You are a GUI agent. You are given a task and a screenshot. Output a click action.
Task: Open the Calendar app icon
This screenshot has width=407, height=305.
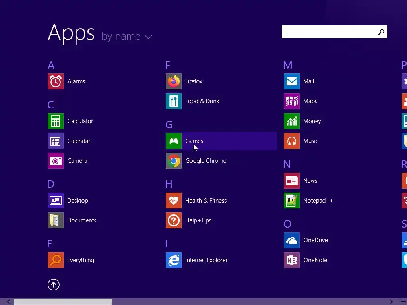[56, 141]
